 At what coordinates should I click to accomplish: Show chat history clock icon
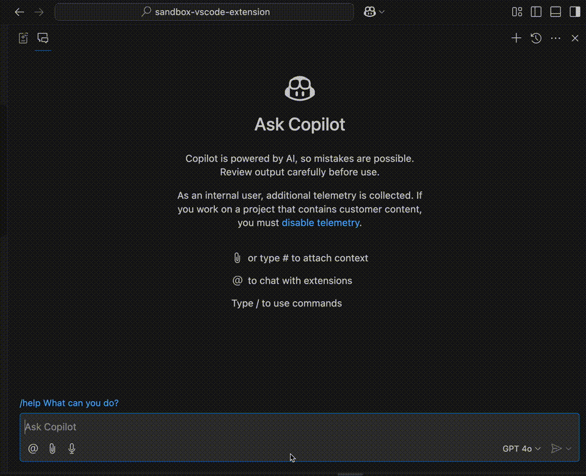tap(536, 38)
